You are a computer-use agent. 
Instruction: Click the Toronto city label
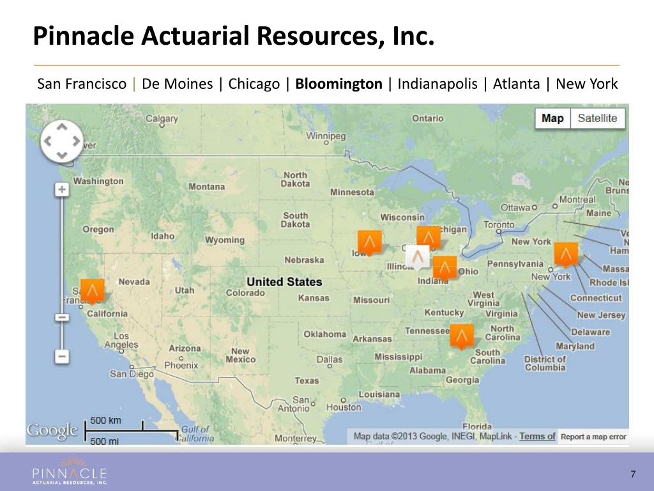(499, 224)
